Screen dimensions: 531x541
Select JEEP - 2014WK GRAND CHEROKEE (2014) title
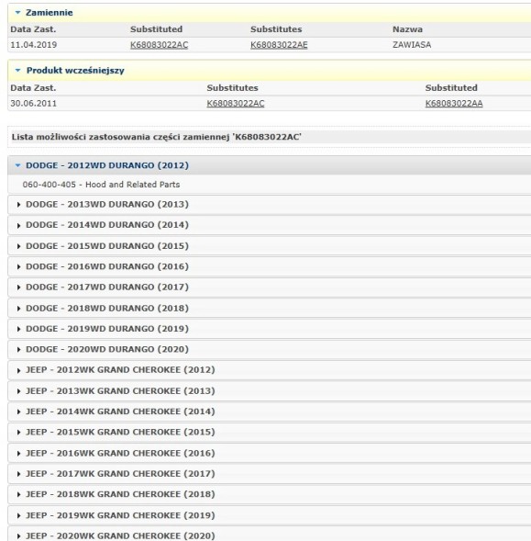pos(120,411)
